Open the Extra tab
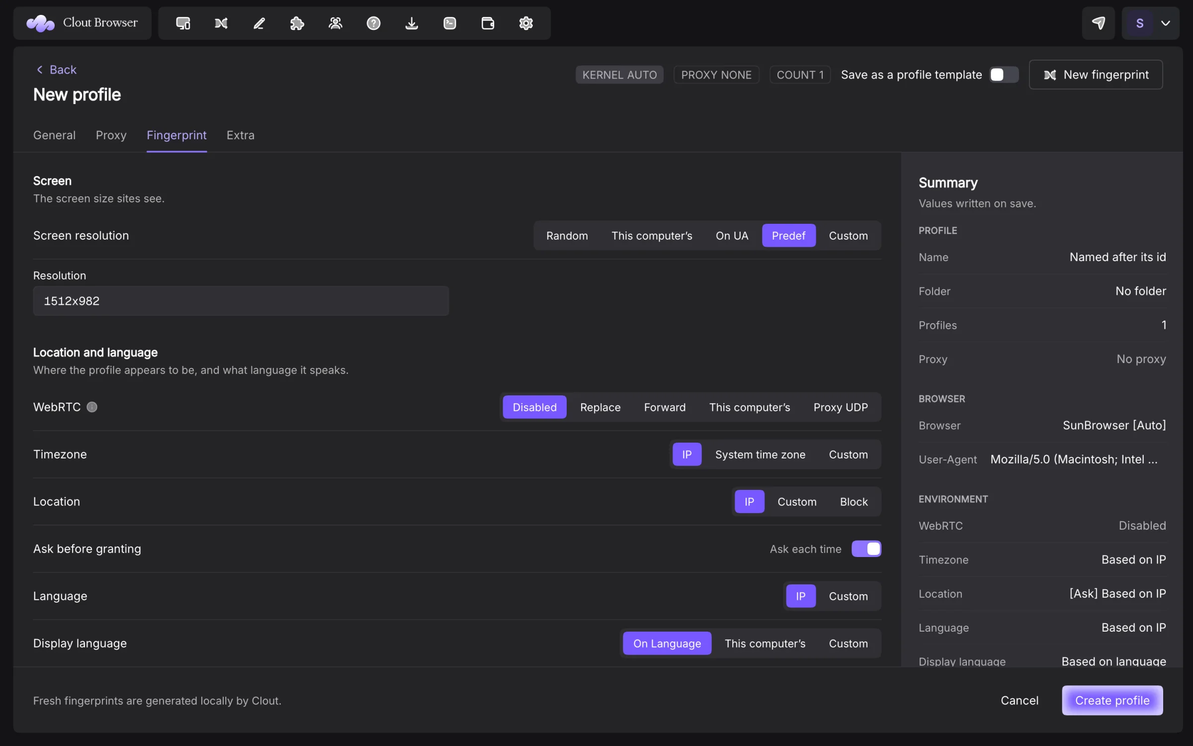 [x=241, y=135]
